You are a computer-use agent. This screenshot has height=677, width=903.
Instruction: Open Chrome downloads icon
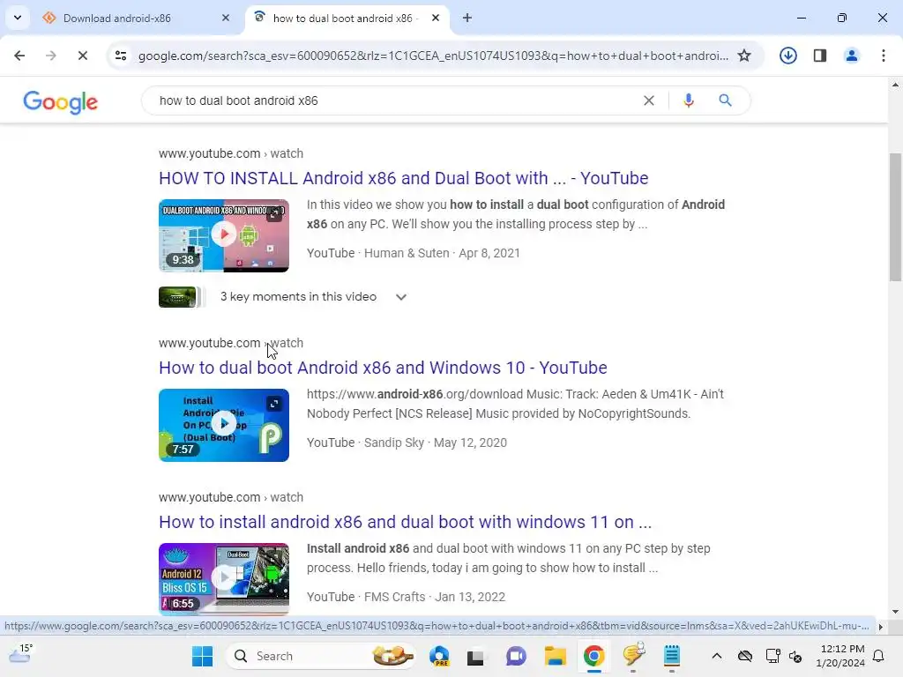pos(787,56)
